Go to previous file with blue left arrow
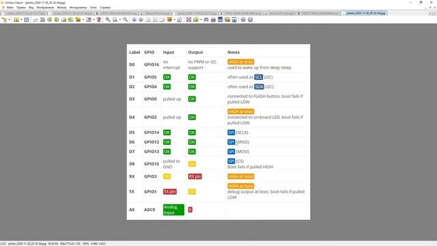This screenshot has width=437, height=246. tap(134, 20)
